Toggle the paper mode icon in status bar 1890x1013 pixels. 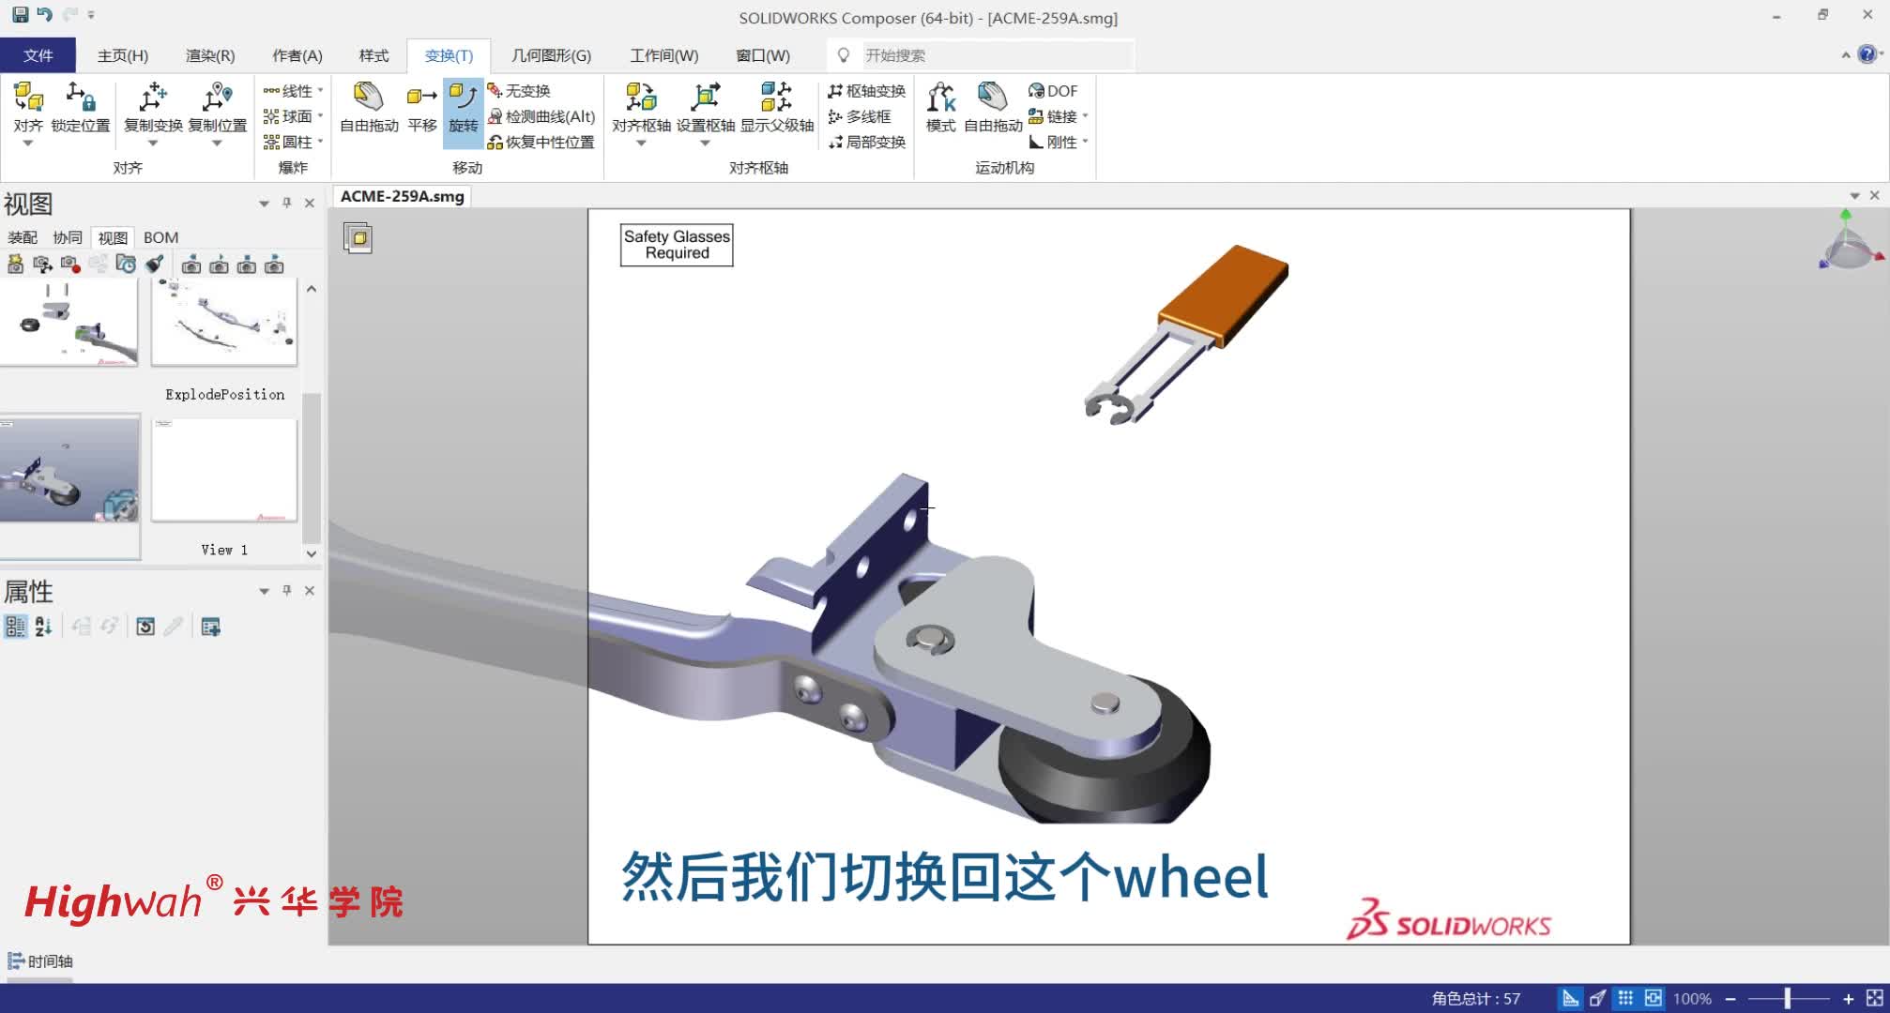[x=1653, y=998]
